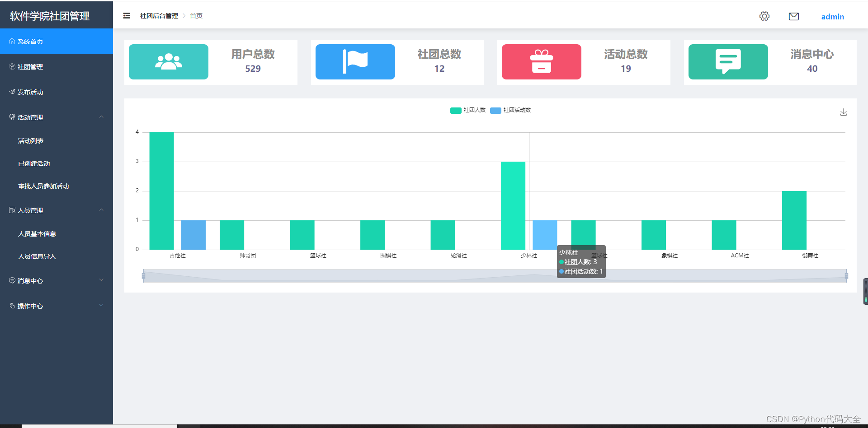Click 吉他社 axis label

tap(178, 256)
